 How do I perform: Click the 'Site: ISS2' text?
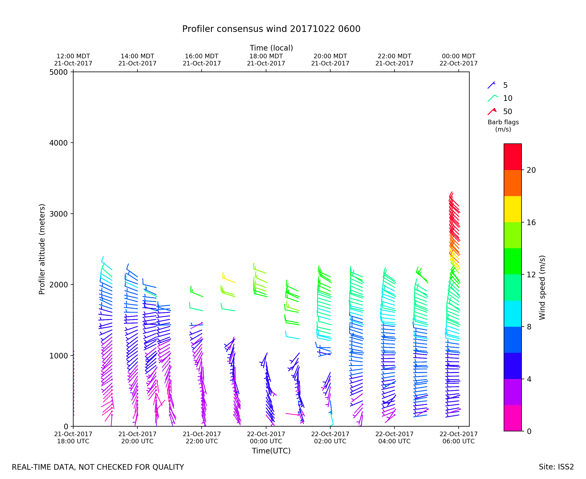(x=556, y=467)
